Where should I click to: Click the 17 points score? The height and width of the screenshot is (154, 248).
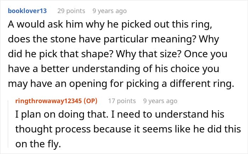[x=122, y=101]
